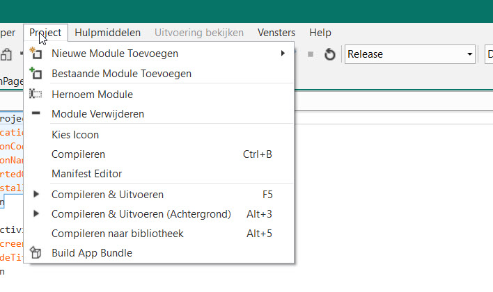Image resolution: width=493 pixels, height=292 pixels.
Task: Open the Hulpmiddelen menu
Action: point(107,33)
